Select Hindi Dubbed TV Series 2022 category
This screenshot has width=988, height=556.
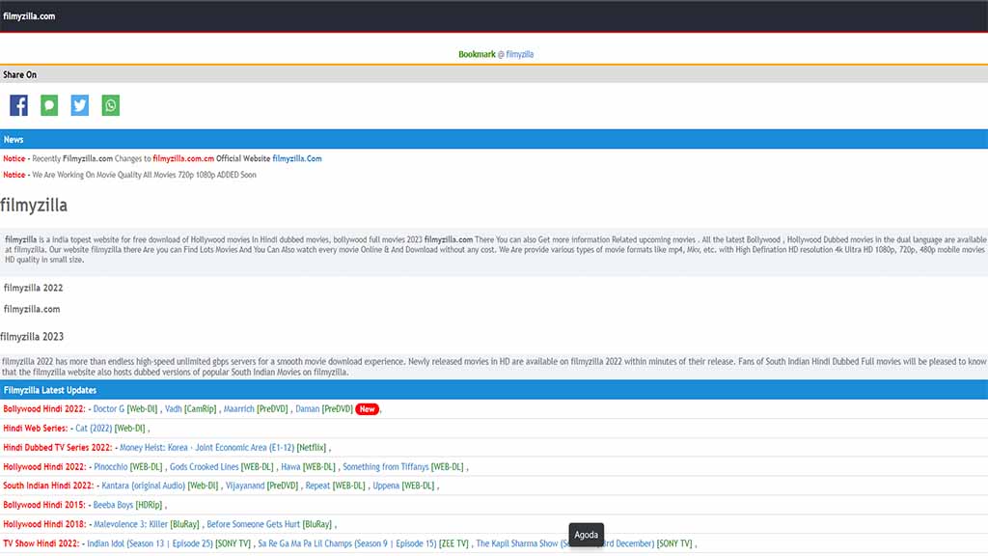point(57,448)
